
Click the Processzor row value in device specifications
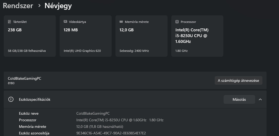[120, 120]
